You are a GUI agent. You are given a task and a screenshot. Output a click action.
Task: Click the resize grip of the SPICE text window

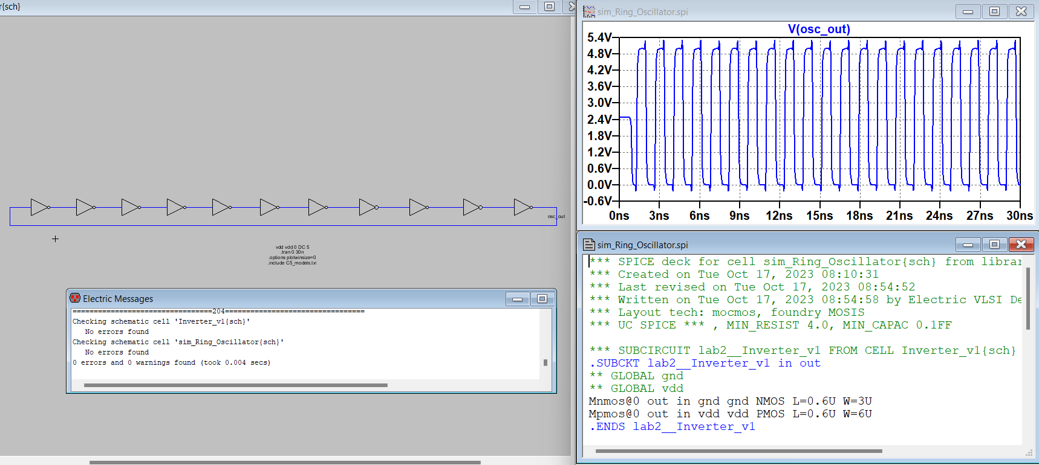point(1029,453)
